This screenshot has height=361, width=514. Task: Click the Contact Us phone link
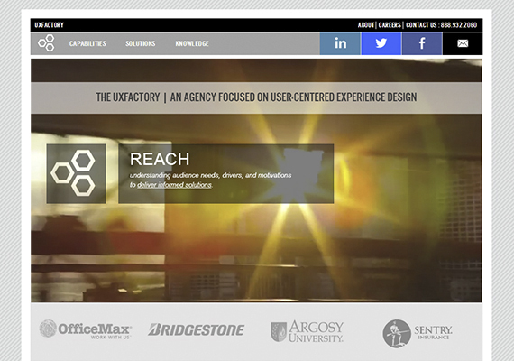point(441,25)
